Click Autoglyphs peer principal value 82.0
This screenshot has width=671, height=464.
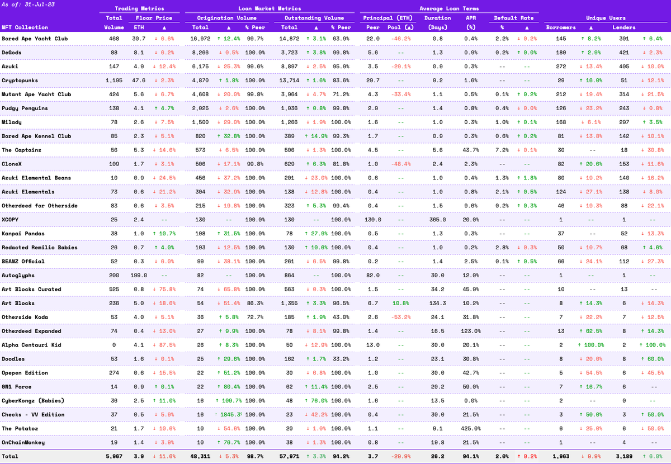point(372,275)
